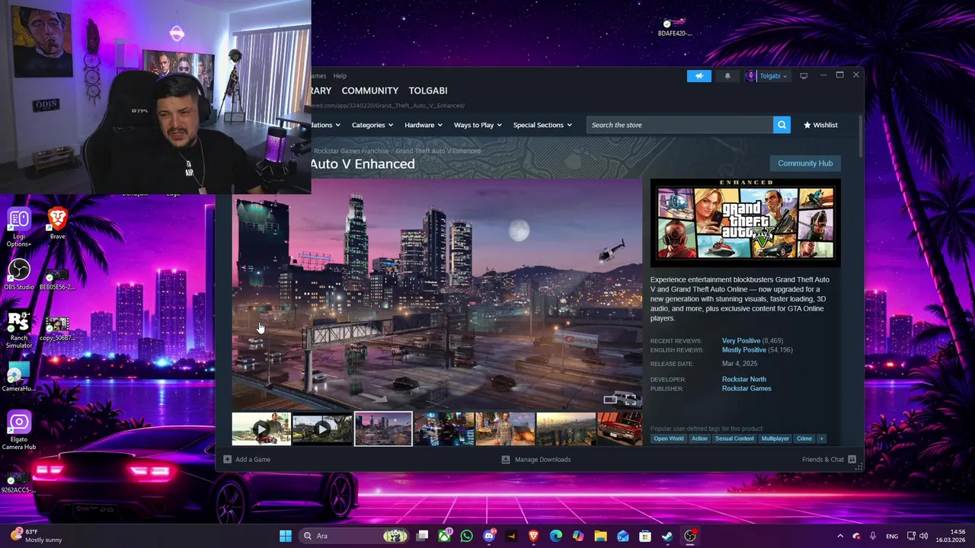This screenshot has height=548, width=975.
Task: Open WhatsApp from the taskbar
Action: click(466, 536)
